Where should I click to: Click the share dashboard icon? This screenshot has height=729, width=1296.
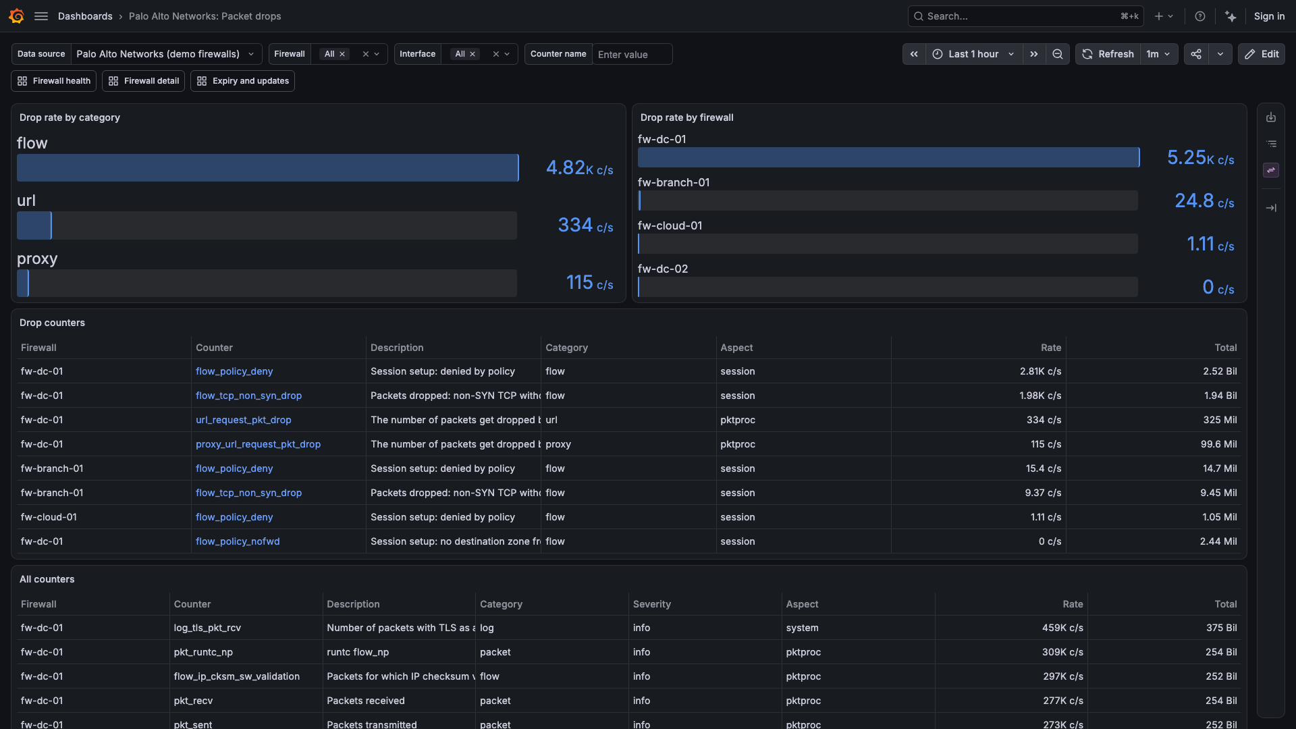[1196, 54]
